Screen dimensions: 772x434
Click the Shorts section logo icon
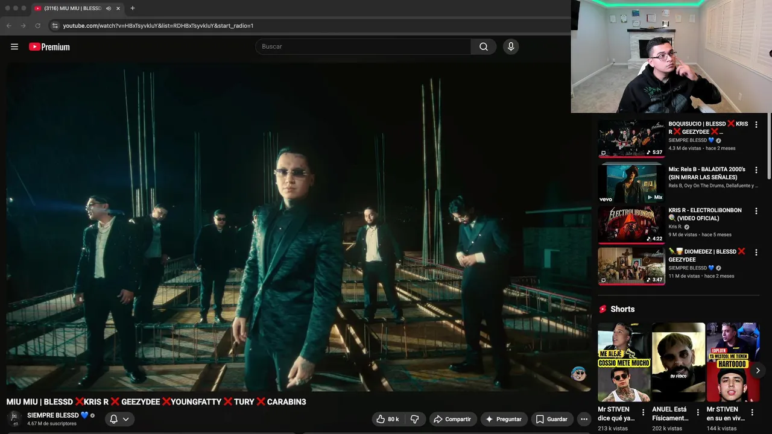[x=603, y=309]
